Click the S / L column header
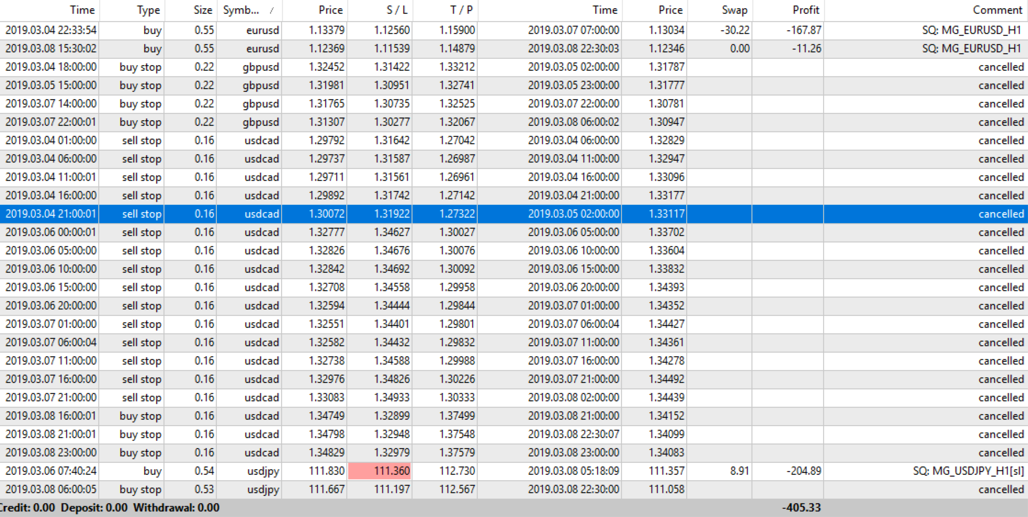 click(397, 10)
